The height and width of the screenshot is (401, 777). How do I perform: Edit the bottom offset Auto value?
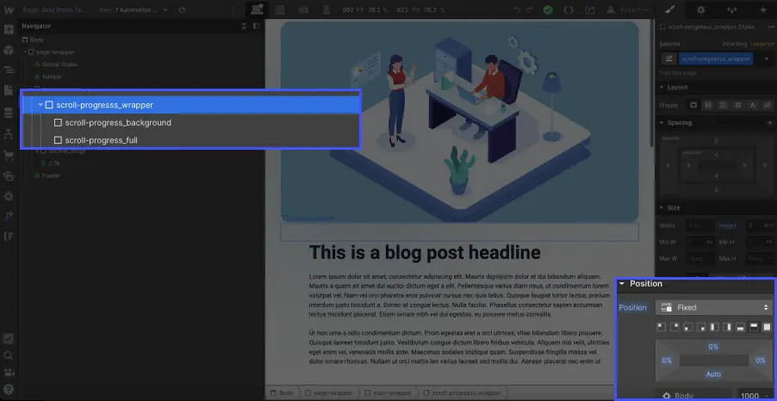click(713, 374)
